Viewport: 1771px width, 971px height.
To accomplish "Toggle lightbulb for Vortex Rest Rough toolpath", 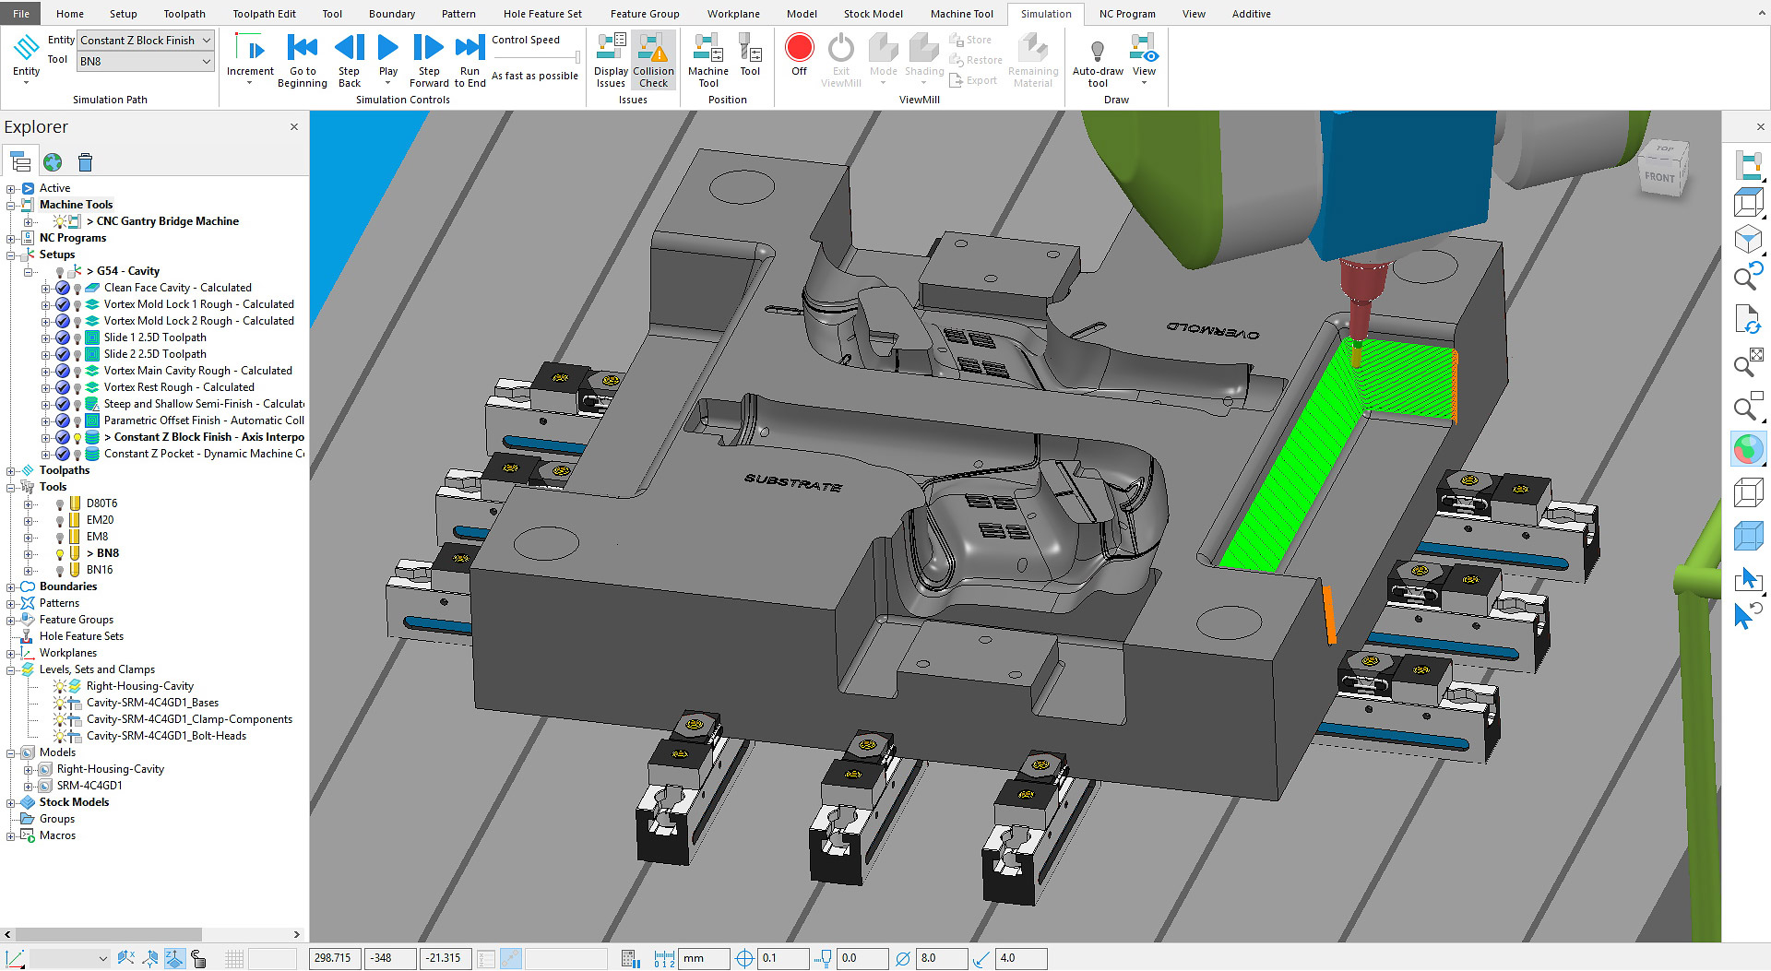I will (77, 388).
